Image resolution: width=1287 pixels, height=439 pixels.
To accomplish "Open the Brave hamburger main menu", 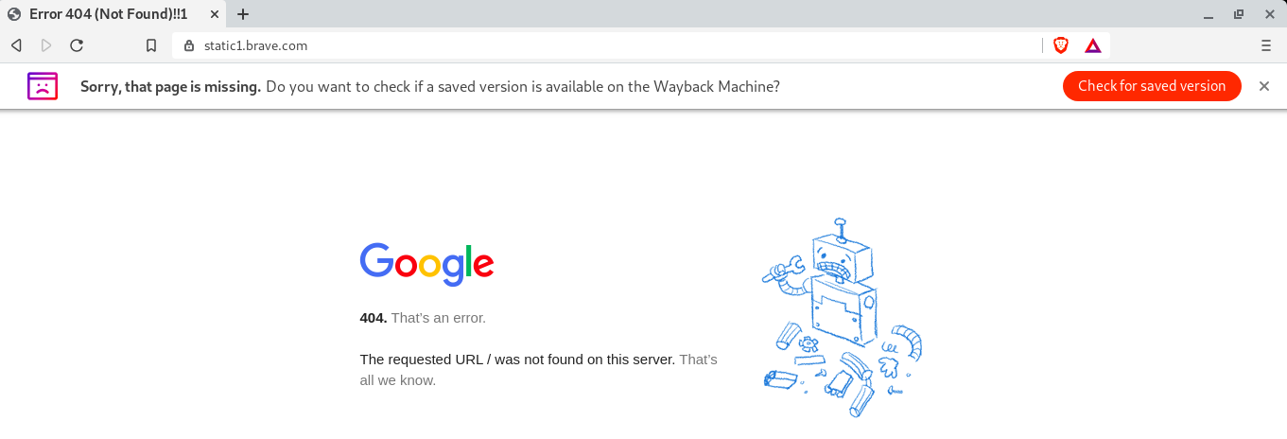I will click(1266, 45).
